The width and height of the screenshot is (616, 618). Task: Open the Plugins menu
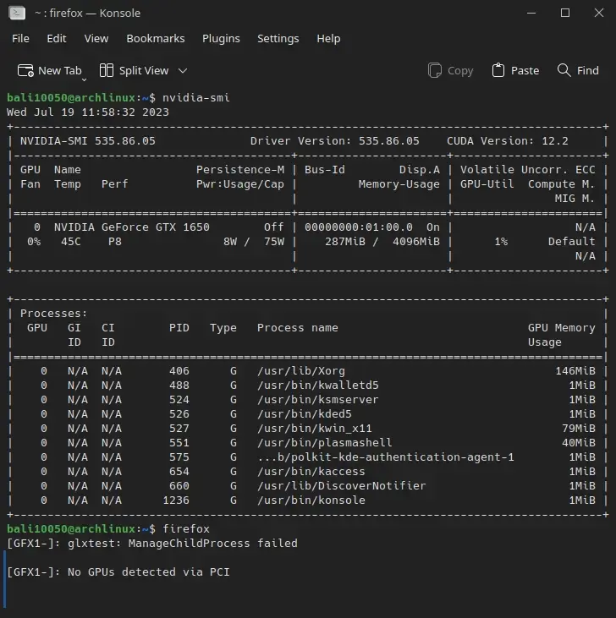point(221,39)
